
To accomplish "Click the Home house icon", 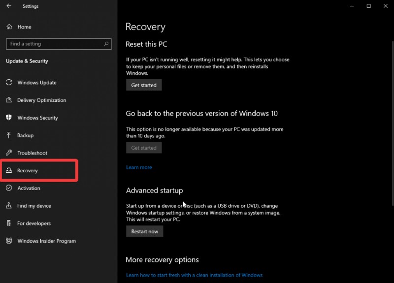I will [9, 27].
